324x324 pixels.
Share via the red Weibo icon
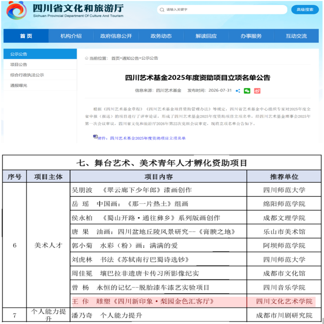(257, 91)
